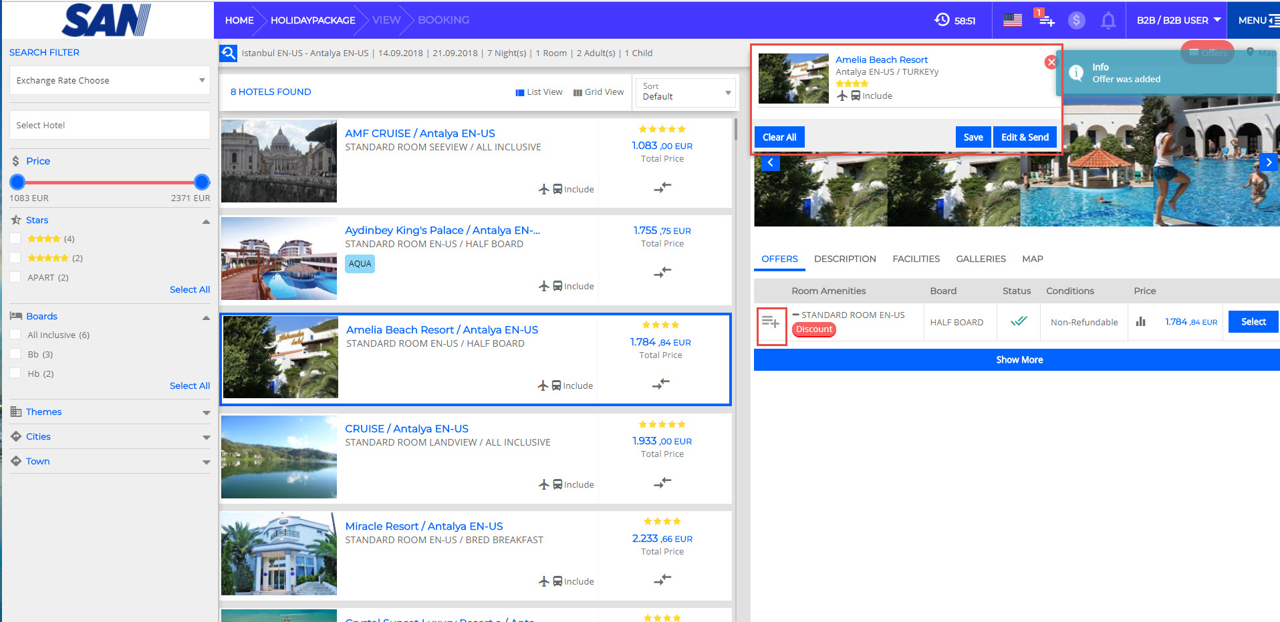Screen dimensions: 1280x622
Task: Click Save in the offer popup
Action: coord(973,137)
